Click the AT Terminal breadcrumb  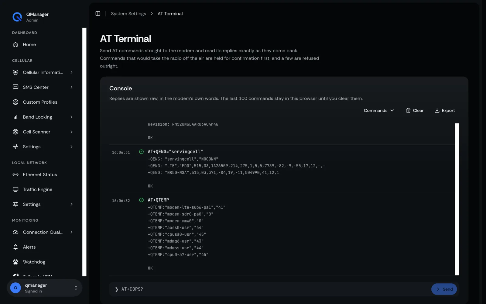coord(170,14)
